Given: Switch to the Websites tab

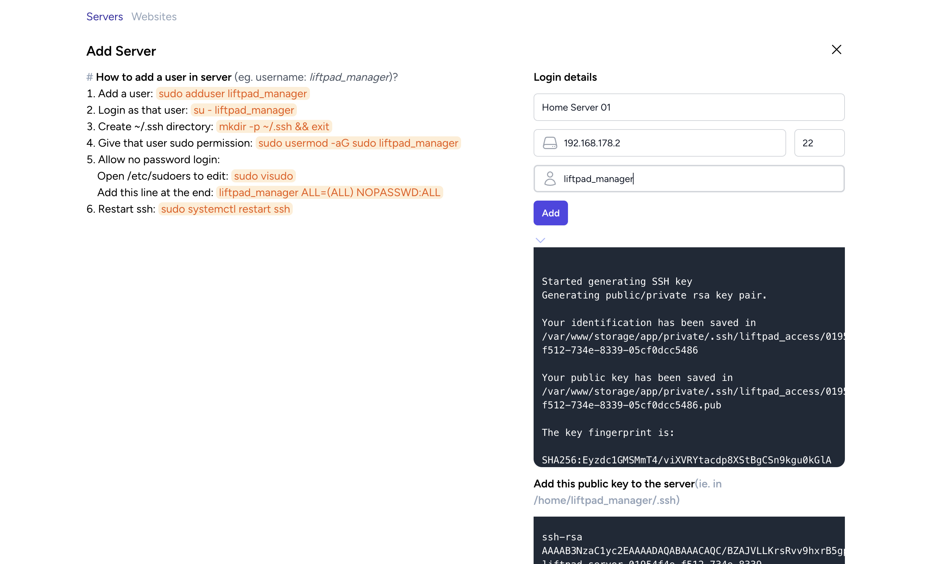Looking at the screenshot, I should [x=154, y=17].
